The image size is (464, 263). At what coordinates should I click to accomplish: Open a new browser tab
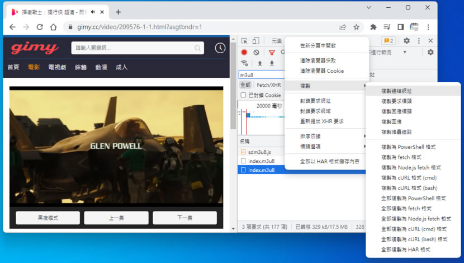click(118, 12)
